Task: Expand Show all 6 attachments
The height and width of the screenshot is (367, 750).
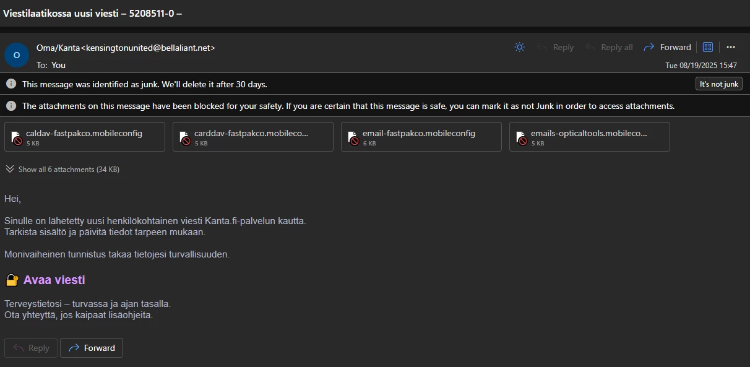Action: tap(62, 169)
